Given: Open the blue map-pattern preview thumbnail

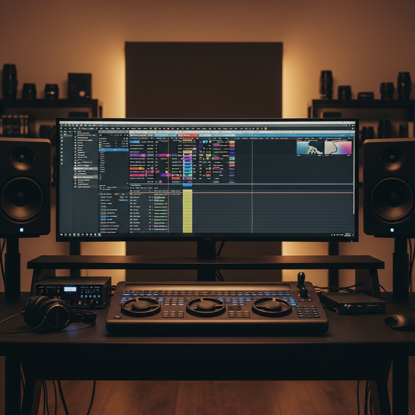Looking at the screenshot, I should (310, 148).
